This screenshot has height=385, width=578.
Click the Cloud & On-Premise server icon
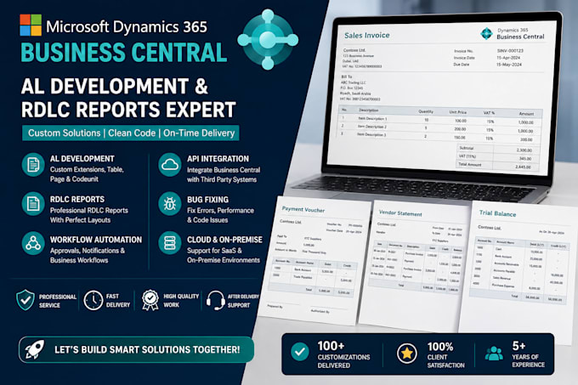pos(170,243)
